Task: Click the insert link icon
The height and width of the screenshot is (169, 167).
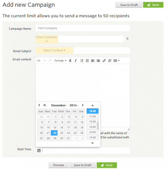Action: [104, 61]
